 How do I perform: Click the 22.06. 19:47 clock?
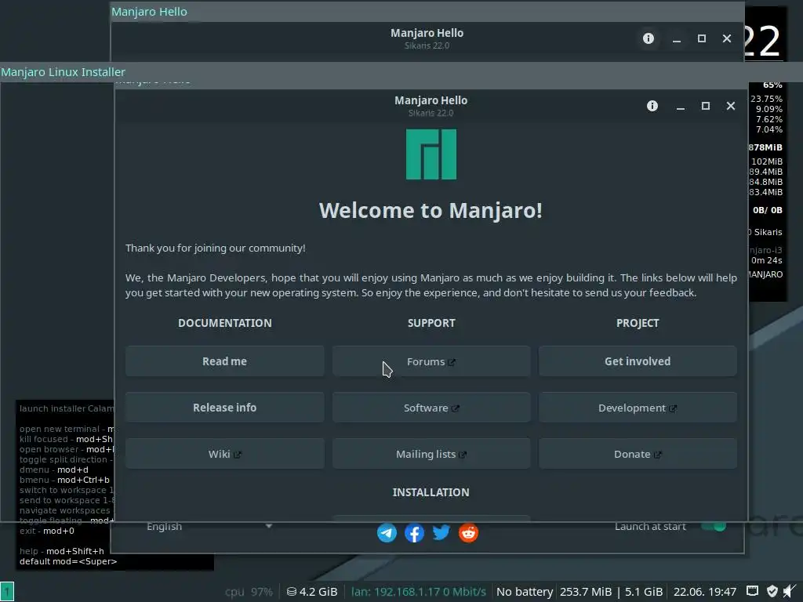pyautogui.click(x=705, y=592)
